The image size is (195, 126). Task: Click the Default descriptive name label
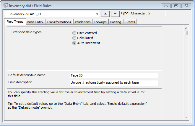tap(27, 75)
